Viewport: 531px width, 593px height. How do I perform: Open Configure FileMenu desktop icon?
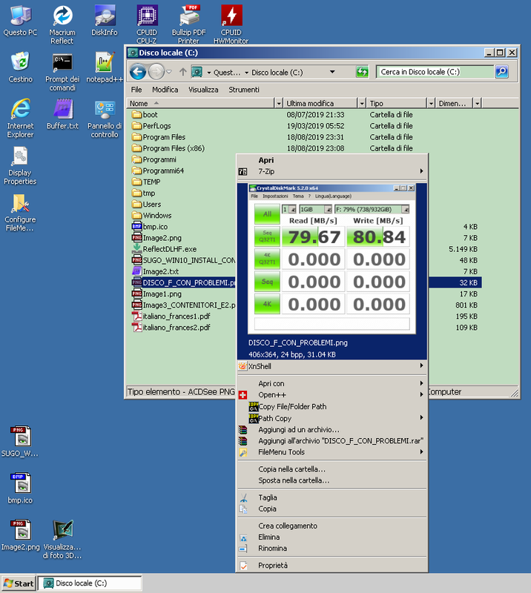[20, 212]
